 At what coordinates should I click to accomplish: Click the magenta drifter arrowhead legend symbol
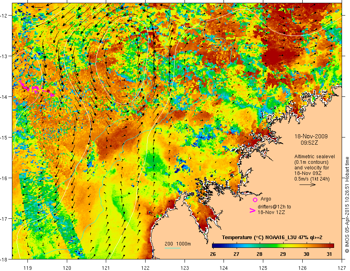click(x=253, y=210)
